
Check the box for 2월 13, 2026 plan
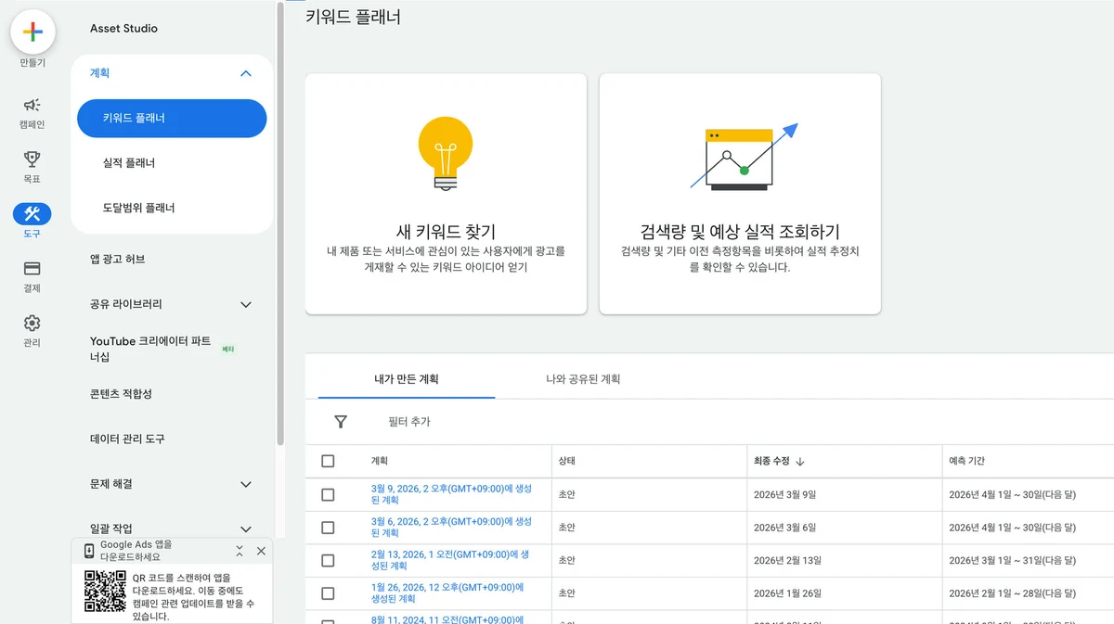(x=328, y=561)
